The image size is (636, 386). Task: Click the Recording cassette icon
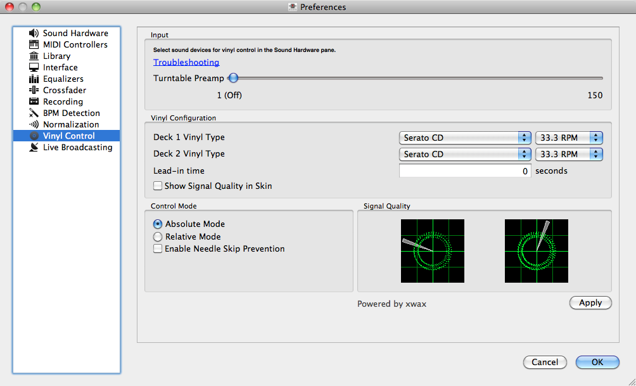point(34,101)
